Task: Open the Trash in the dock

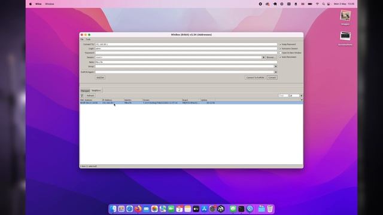Action: [270, 209]
